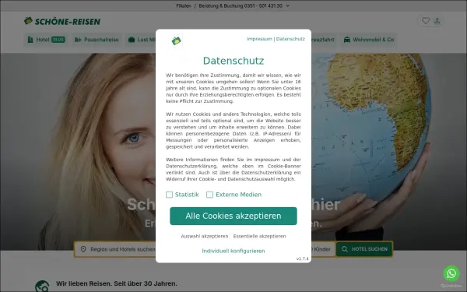Screen dimensions: 467x292
Task: Open the Datenschutz link in the dialog header
Action: click(290, 39)
